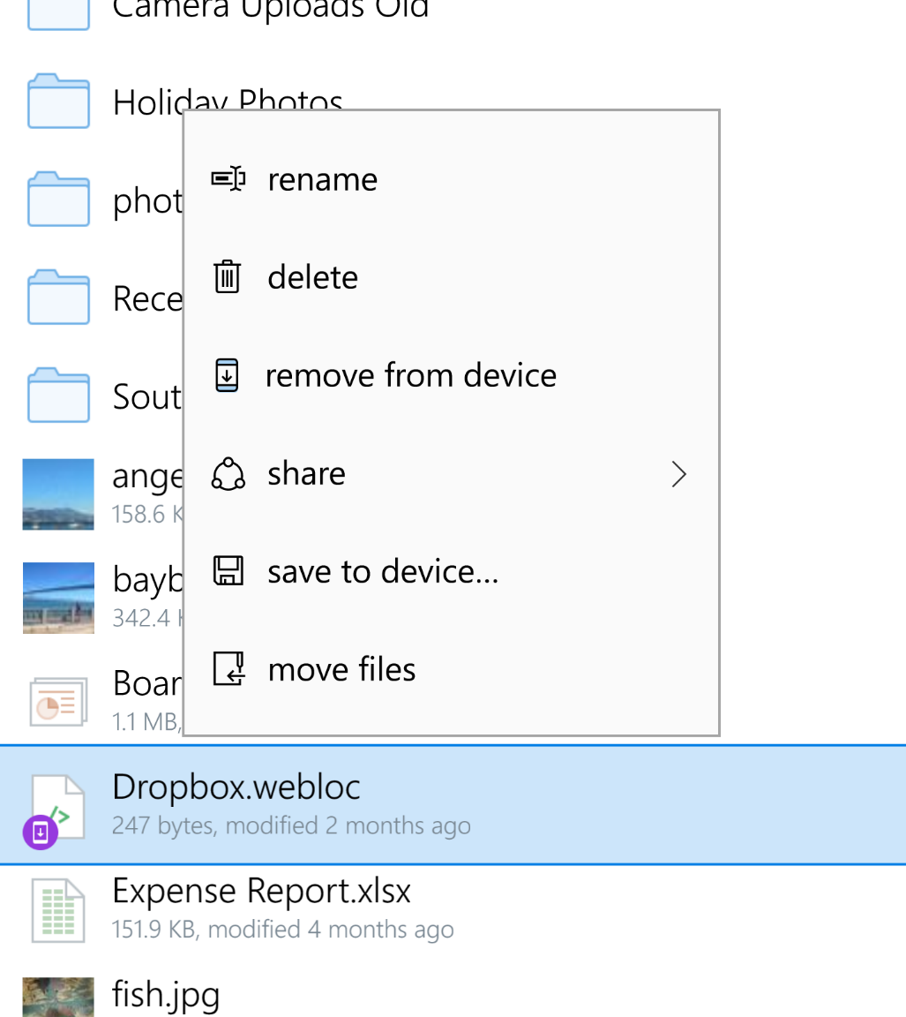Click the rename text-cursor icon

click(x=228, y=179)
